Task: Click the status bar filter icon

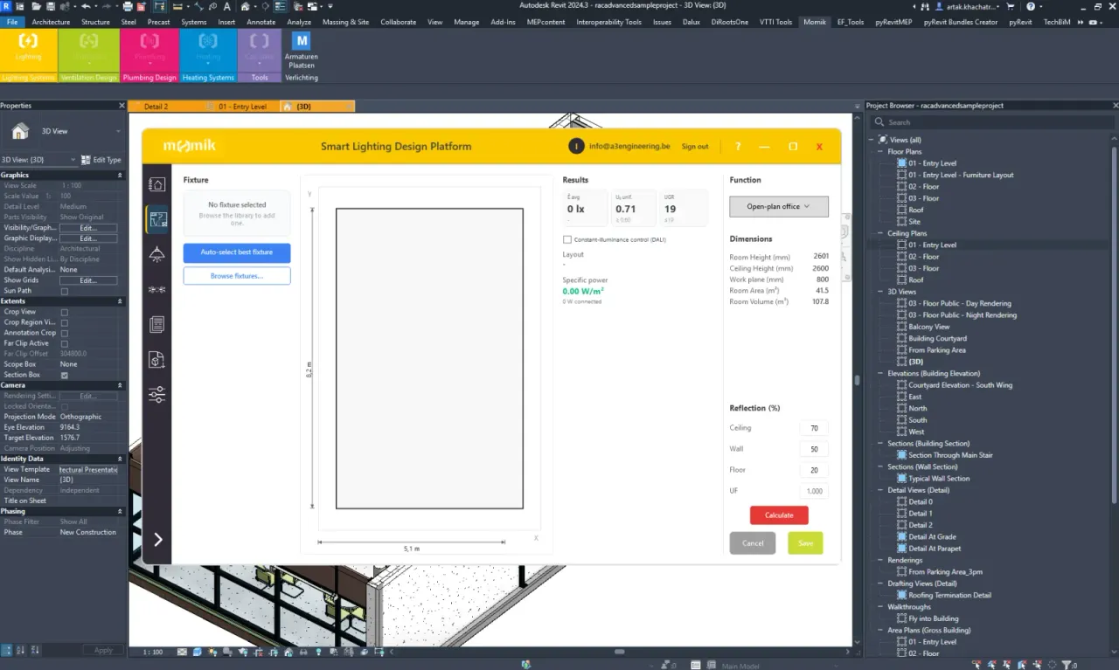Action: coord(1066,665)
